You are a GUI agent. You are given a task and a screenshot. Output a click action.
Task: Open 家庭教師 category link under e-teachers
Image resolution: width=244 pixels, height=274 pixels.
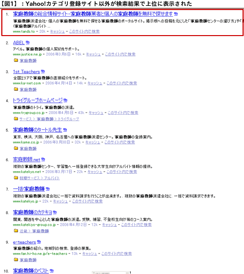tap(28, 260)
